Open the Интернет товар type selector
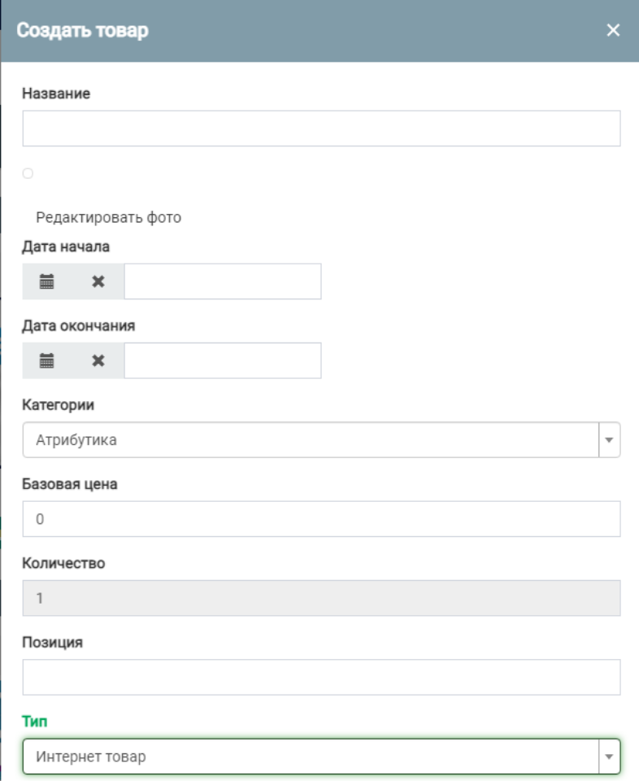639x781 pixels. [309, 757]
